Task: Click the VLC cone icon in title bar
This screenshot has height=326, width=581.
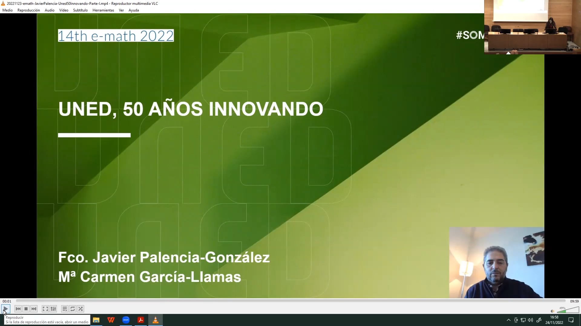Action: coord(3,3)
